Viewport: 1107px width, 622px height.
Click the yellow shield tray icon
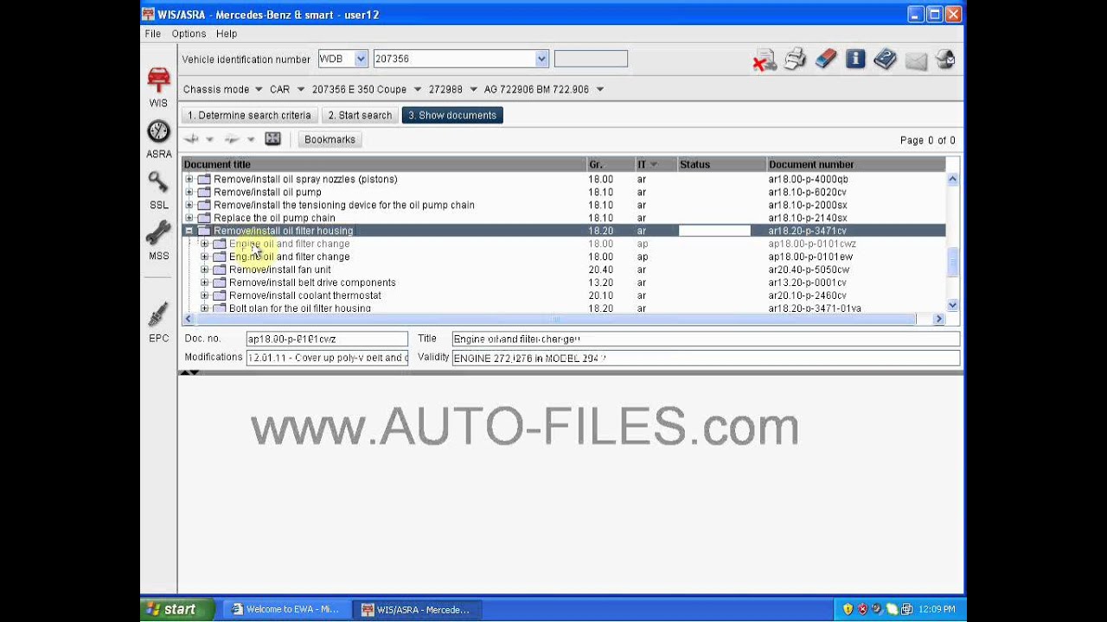click(x=848, y=609)
